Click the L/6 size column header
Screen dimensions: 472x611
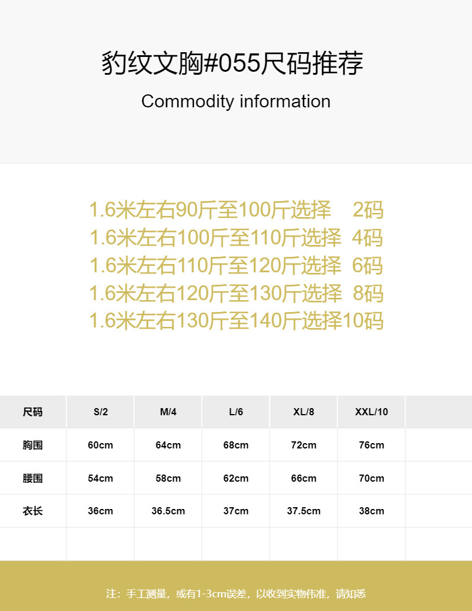(x=236, y=412)
